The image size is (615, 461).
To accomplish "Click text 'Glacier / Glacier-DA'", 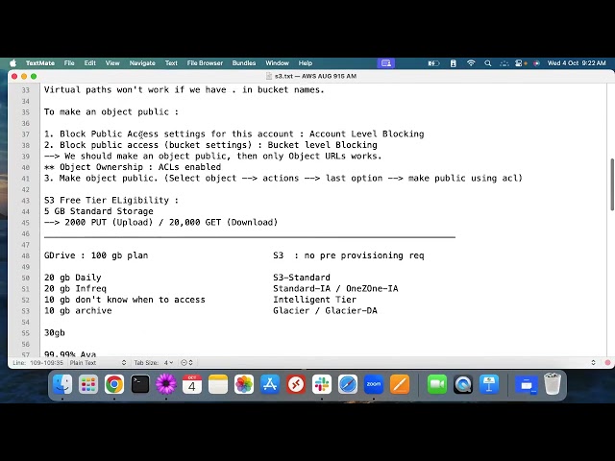I will 325,310.
